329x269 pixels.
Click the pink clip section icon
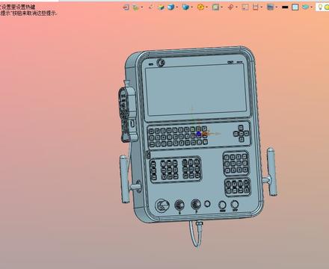point(230,7)
